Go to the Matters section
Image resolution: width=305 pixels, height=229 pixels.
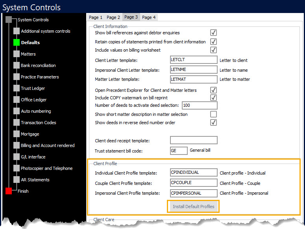[28, 54]
